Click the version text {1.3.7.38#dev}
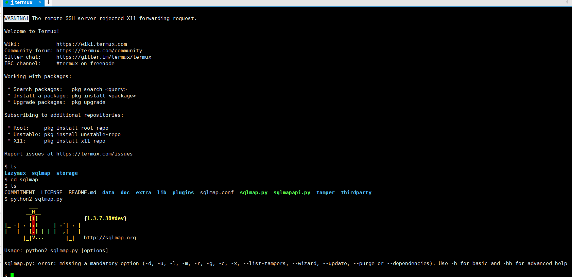Screen dimensions: 572x277 point(105,218)
